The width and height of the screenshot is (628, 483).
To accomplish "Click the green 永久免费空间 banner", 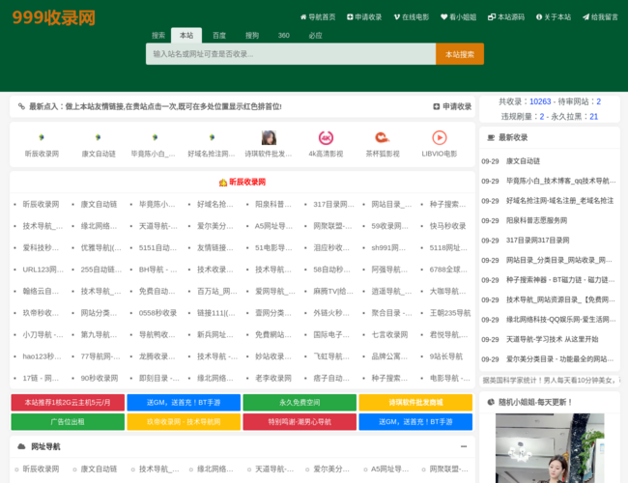I will click(299, 402).
